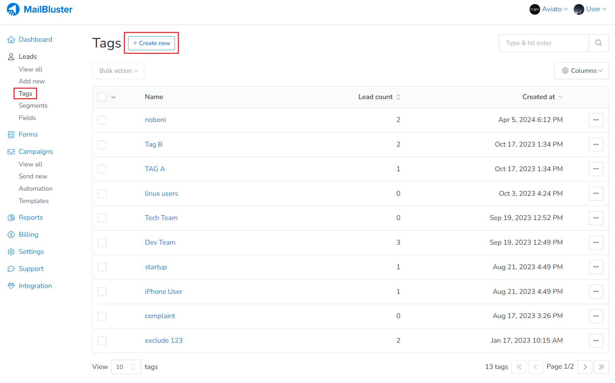Open the iPhone User tag link

click(163, 291)
